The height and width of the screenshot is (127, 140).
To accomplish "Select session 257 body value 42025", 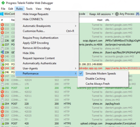I will [28, 115].
